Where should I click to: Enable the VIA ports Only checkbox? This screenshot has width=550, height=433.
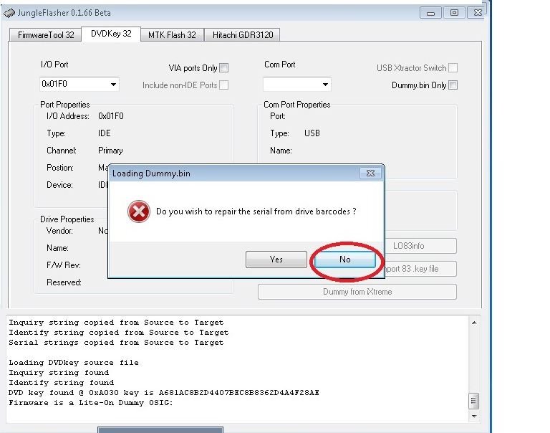pos(224,68)
